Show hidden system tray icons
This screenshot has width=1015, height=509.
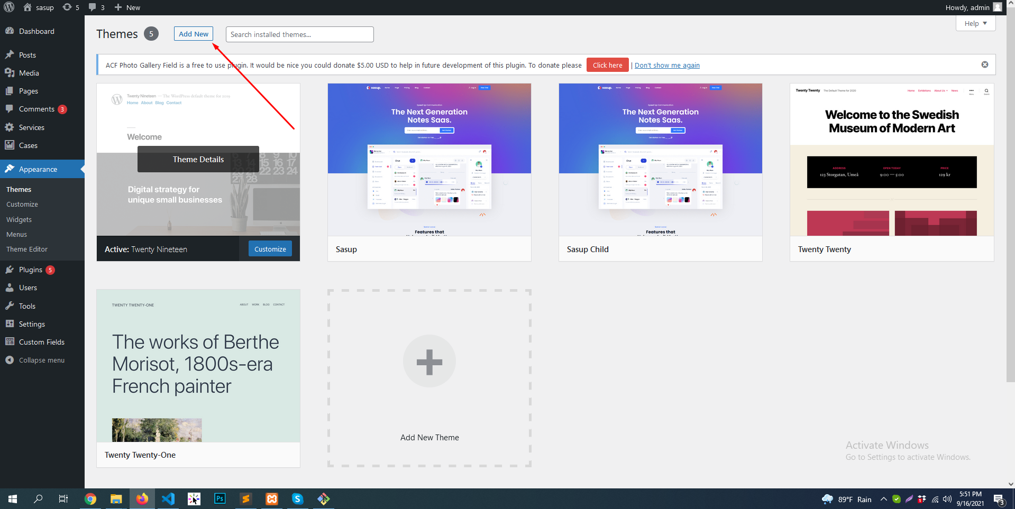click(x=883, y=499)
